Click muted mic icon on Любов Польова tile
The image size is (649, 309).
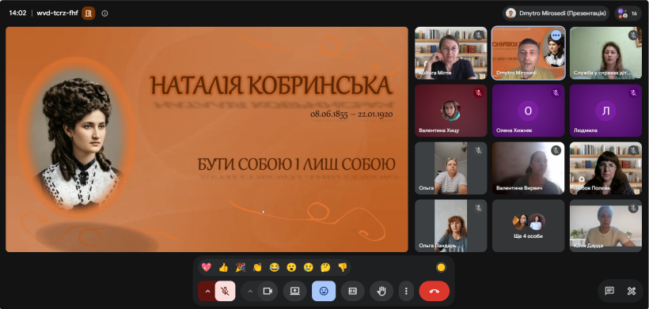pos(633,150)
